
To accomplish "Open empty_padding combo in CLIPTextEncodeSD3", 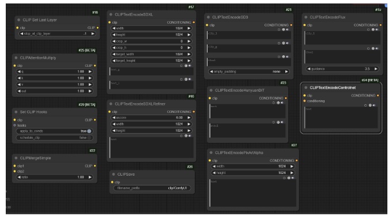I will pos(249,71).
